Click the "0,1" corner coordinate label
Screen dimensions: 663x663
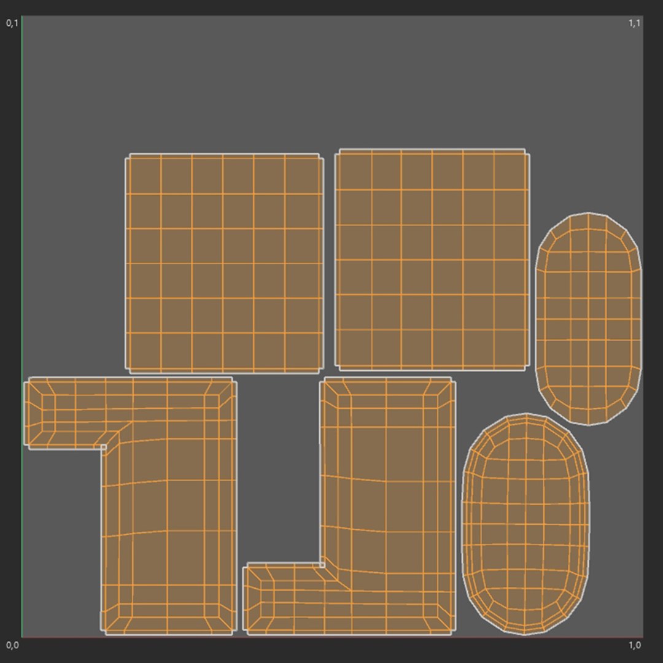pyautogui.click(x=12, y=23)
